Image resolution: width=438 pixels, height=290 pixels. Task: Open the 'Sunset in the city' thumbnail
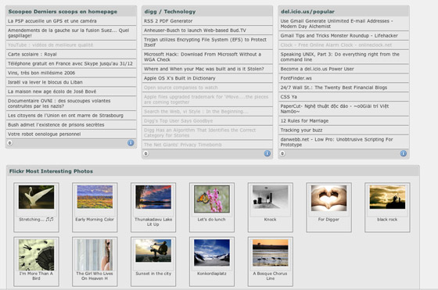153,251
